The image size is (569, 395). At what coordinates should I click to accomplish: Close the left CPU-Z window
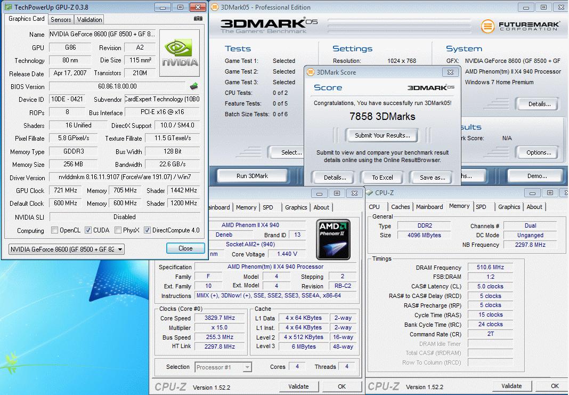[x=354, y=193]
